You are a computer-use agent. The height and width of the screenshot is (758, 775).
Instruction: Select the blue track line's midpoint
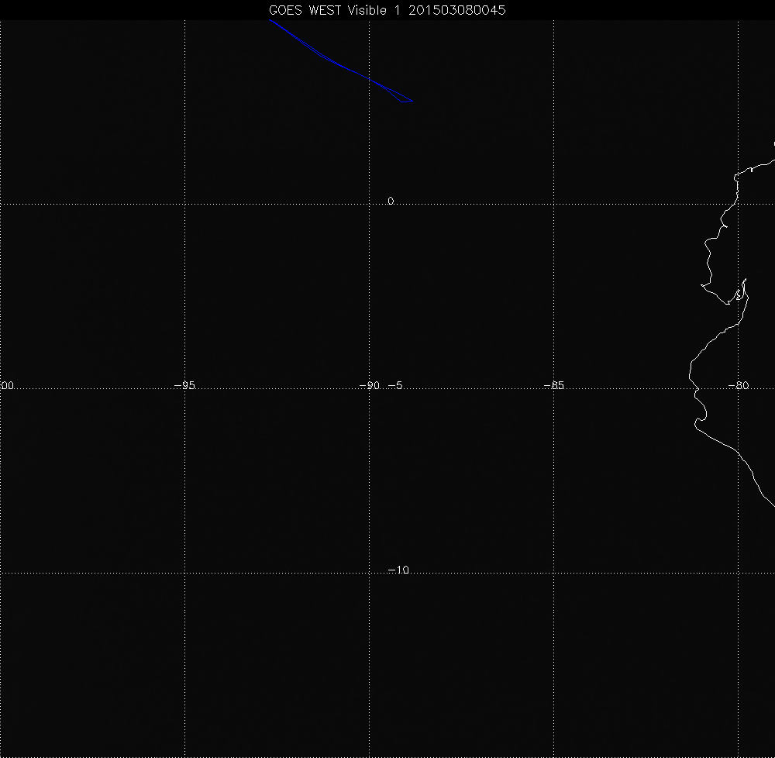click(x=341, y=64)
